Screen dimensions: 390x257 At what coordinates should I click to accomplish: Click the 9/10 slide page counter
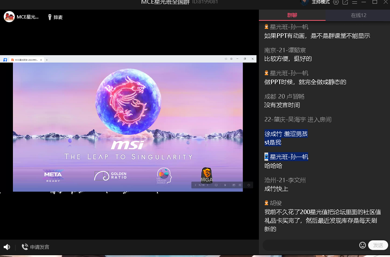pyautogui.click(x=201, y=185)
